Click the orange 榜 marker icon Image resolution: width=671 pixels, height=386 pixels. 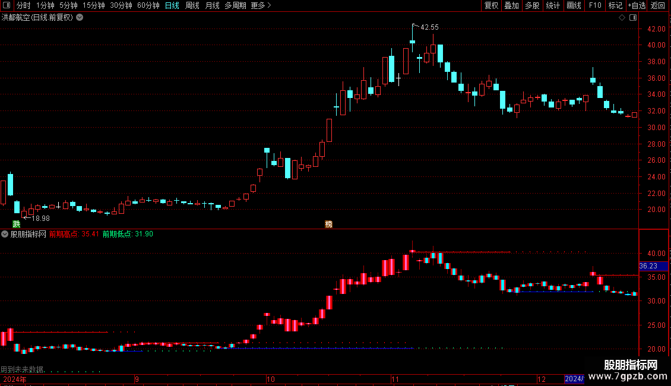tap(328, 224)
